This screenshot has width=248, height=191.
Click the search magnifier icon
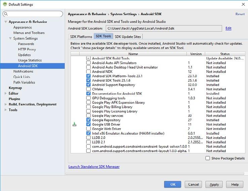[6, 14]
